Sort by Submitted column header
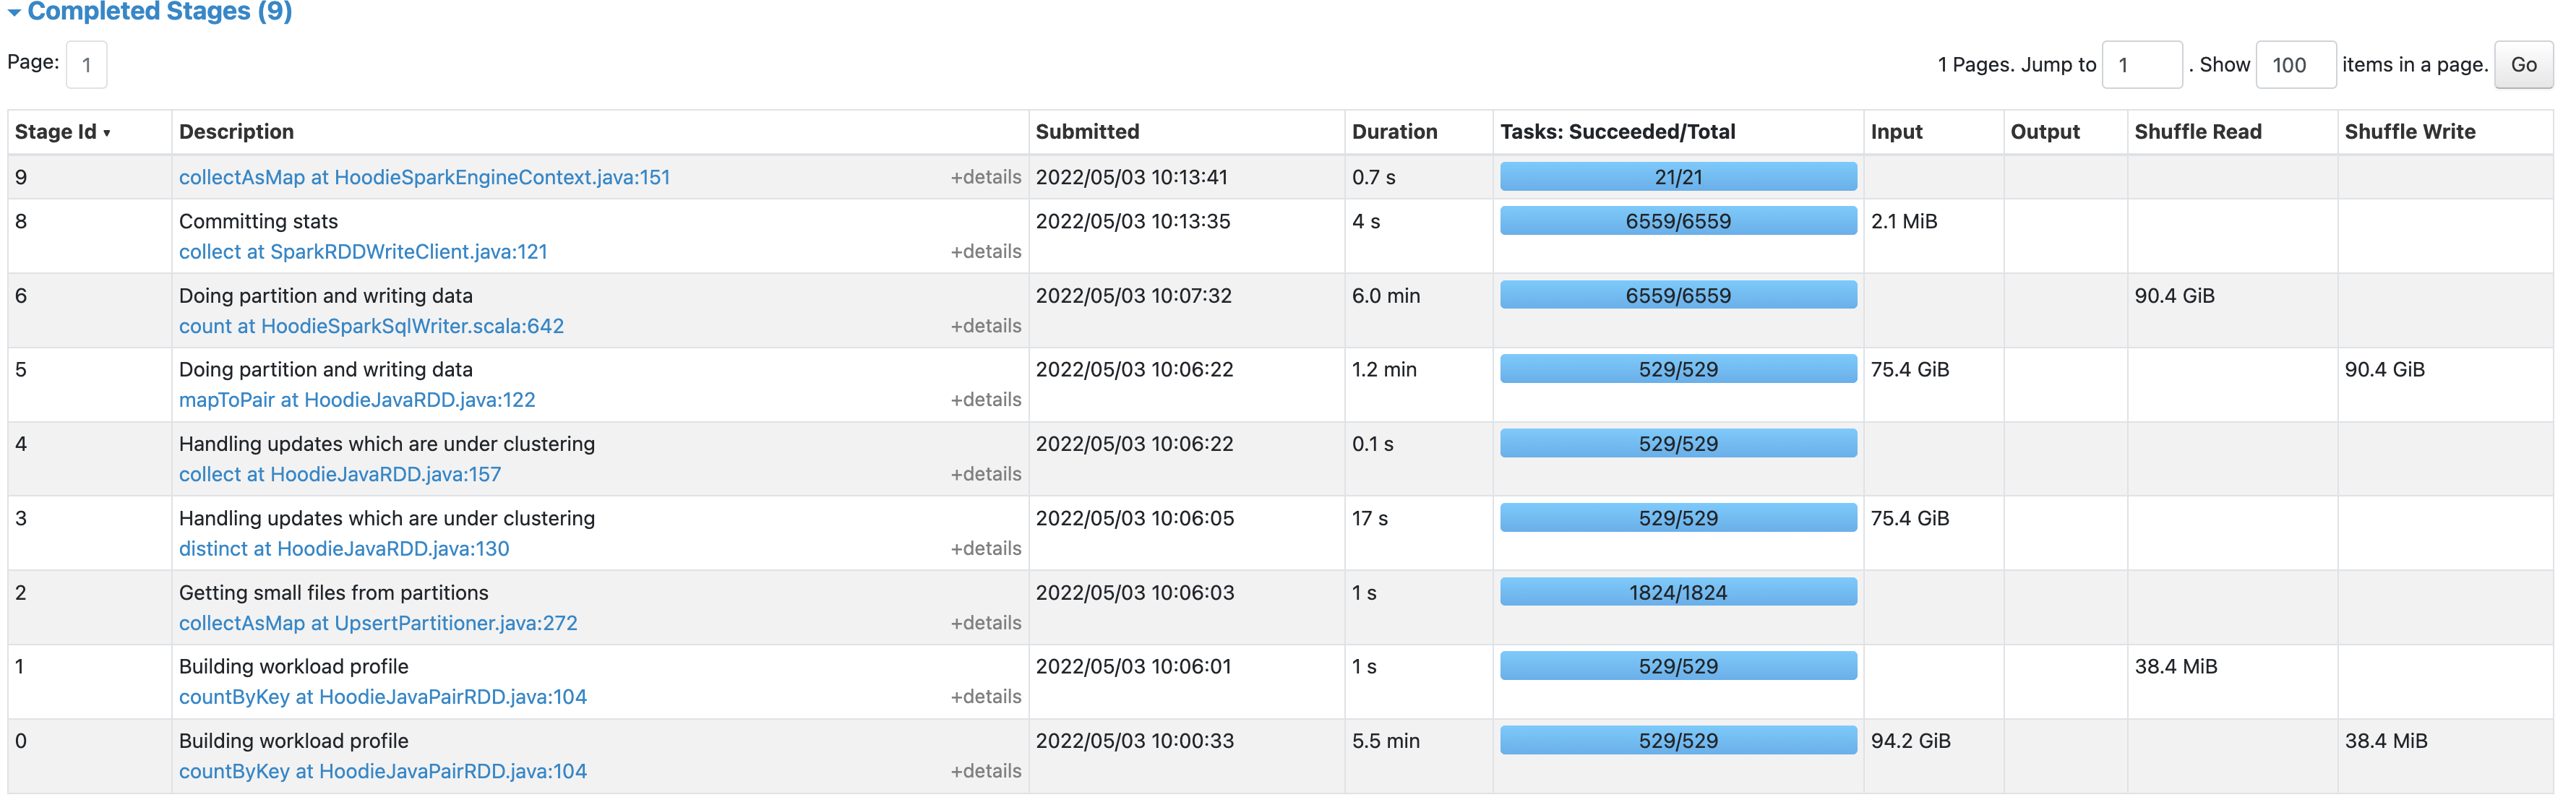Screen dimensions: 2576x805 [x=1087, y=132]
